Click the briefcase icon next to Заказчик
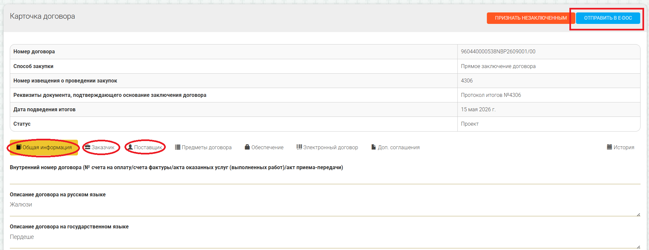 coord(87,147)
